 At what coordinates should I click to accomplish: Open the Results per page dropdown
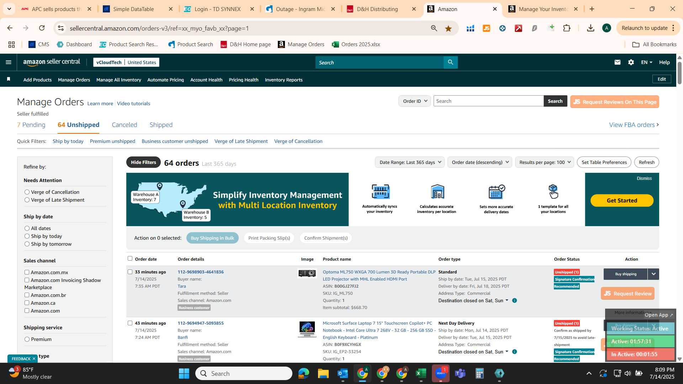pyautogui.click(x=545, y=162)
